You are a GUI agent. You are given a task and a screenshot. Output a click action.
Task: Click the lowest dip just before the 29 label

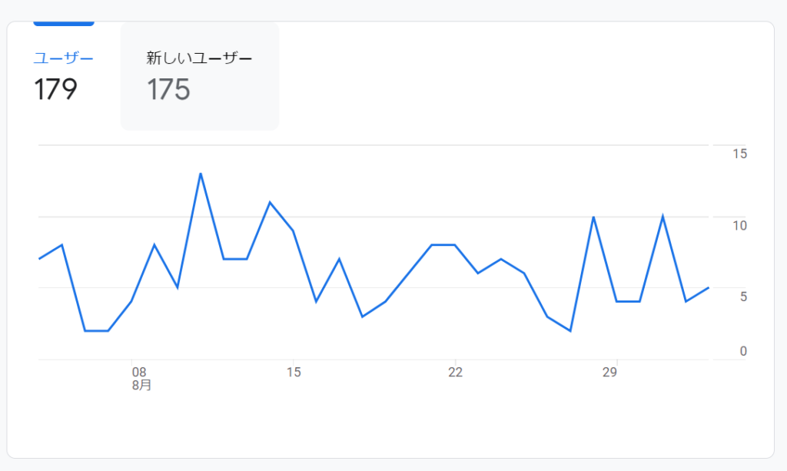coord(570,330)
